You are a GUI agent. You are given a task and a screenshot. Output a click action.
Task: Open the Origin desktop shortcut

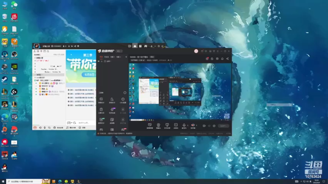pyautogui.click(x=5, y=130)
